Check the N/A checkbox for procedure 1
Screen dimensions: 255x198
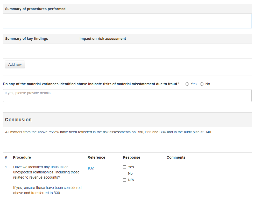pos(125,180)
